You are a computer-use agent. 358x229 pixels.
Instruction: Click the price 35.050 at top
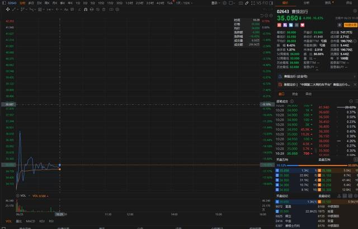288,18
